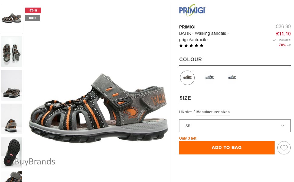Open the size 35 dropdown
The width and height of the screenshot is (294, 182).
coord(235,126)
